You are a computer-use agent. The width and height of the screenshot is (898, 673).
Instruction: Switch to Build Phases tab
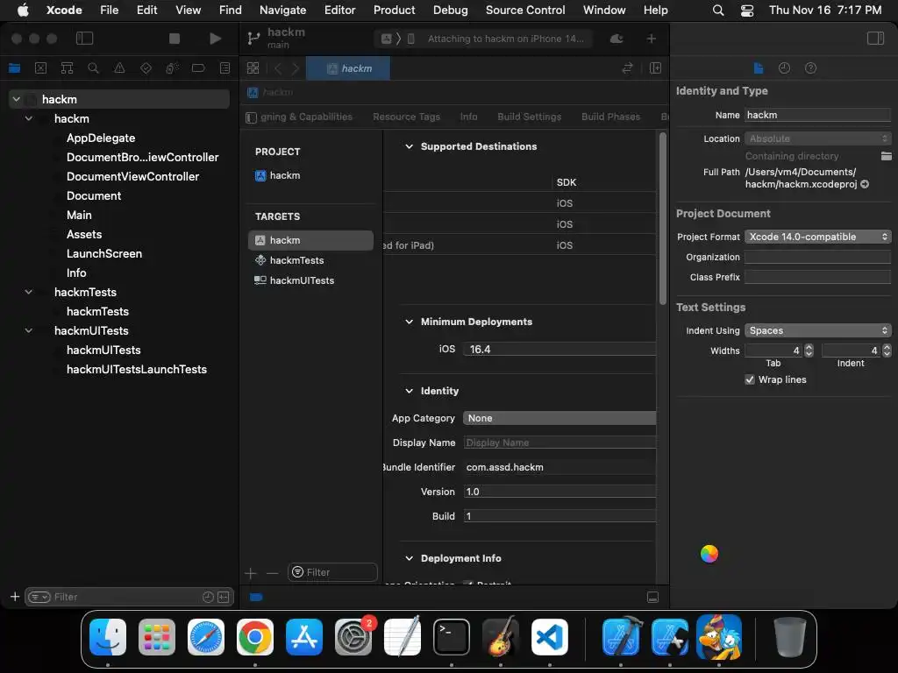[x=610, y=117]
